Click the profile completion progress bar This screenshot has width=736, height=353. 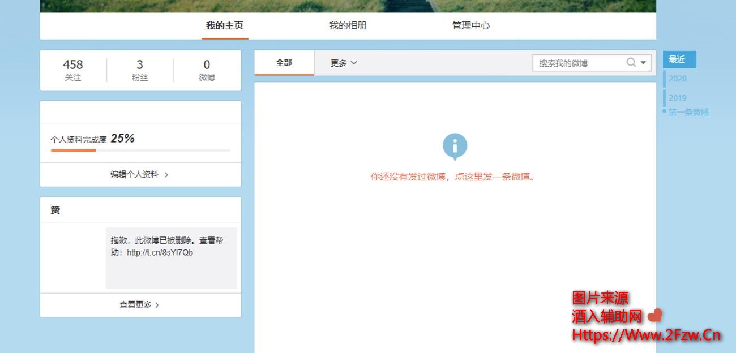tap(140, 150)
